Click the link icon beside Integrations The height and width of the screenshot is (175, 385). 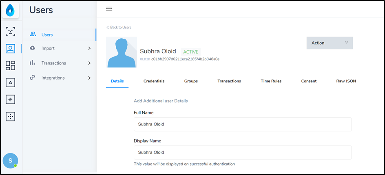32,78
